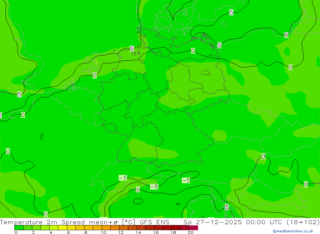This screenshot has width=320, height=234.
Task: Select the red-brown legend swatch starting at 16
Action: pyautogui.click(x=158, y=228)
